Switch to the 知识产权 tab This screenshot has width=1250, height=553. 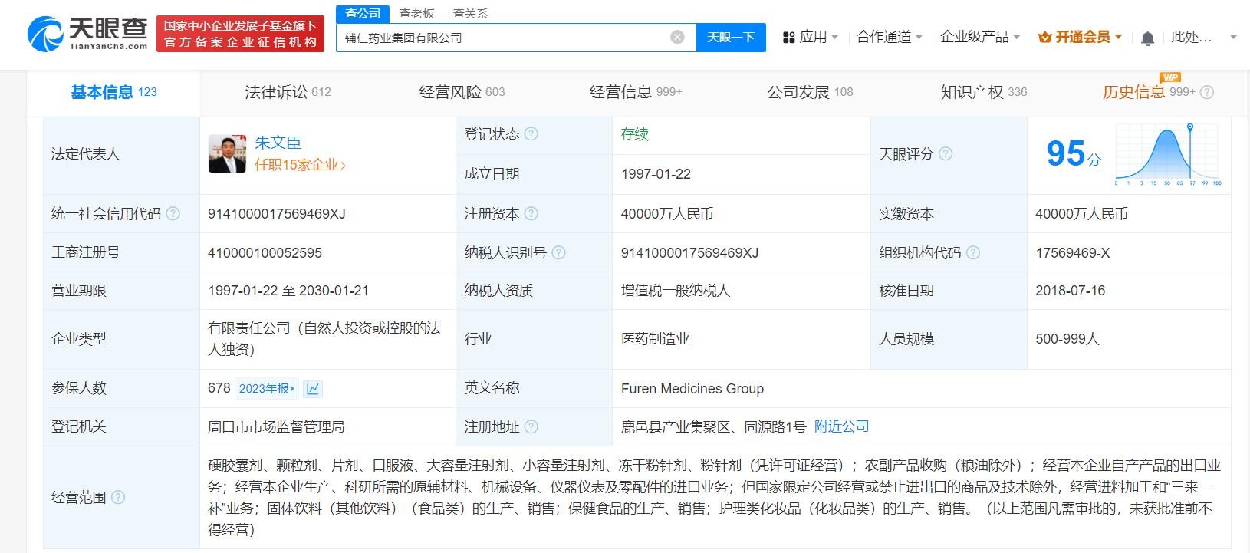click(983, 92)
